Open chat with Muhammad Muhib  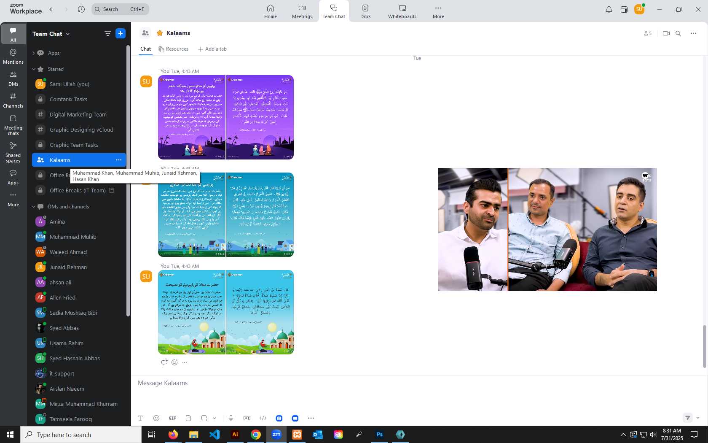tap(79, 237)
